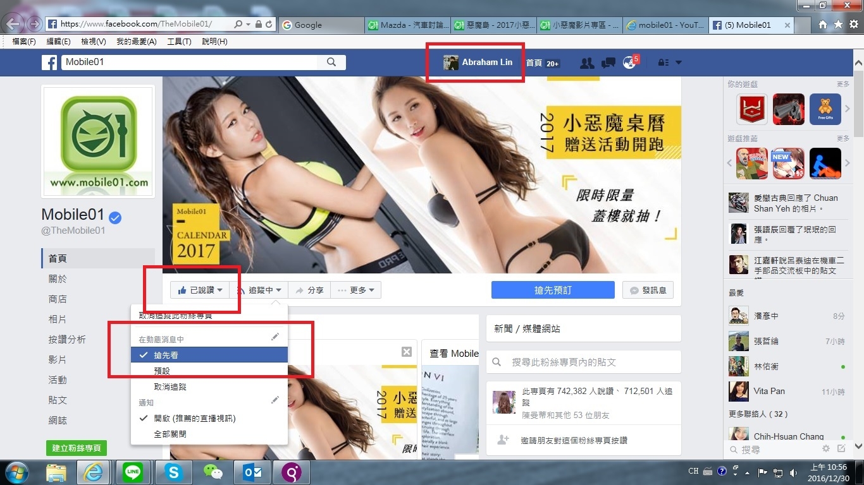
Task: Open the 更多 dropdown button
Action: pyautogui.click(x=356, y=290)
